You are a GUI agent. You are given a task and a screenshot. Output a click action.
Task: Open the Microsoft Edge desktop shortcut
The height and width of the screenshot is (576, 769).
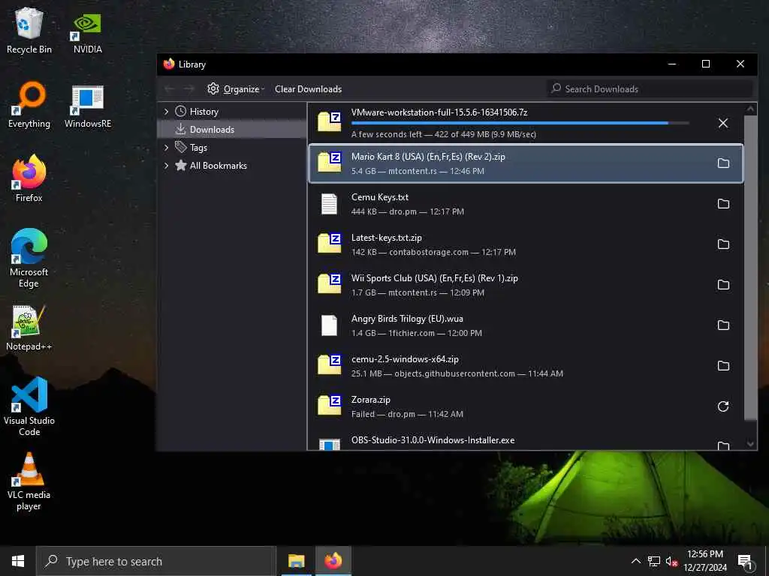[x=29, y=258]
